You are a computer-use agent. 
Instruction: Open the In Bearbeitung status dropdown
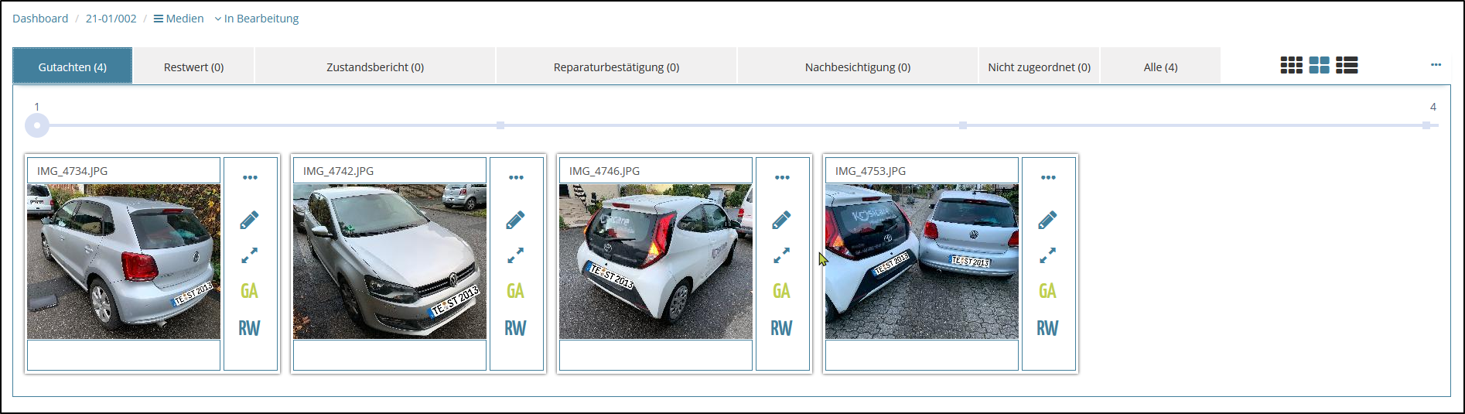pos(257,19)
